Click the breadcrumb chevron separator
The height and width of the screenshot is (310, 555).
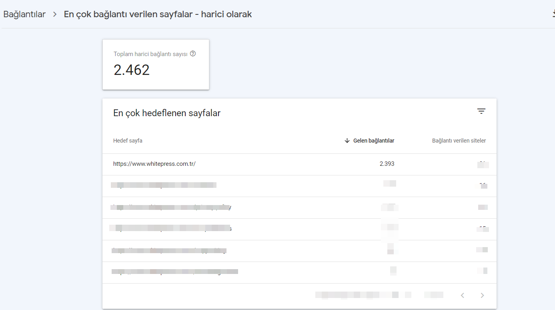click(55, 14)
